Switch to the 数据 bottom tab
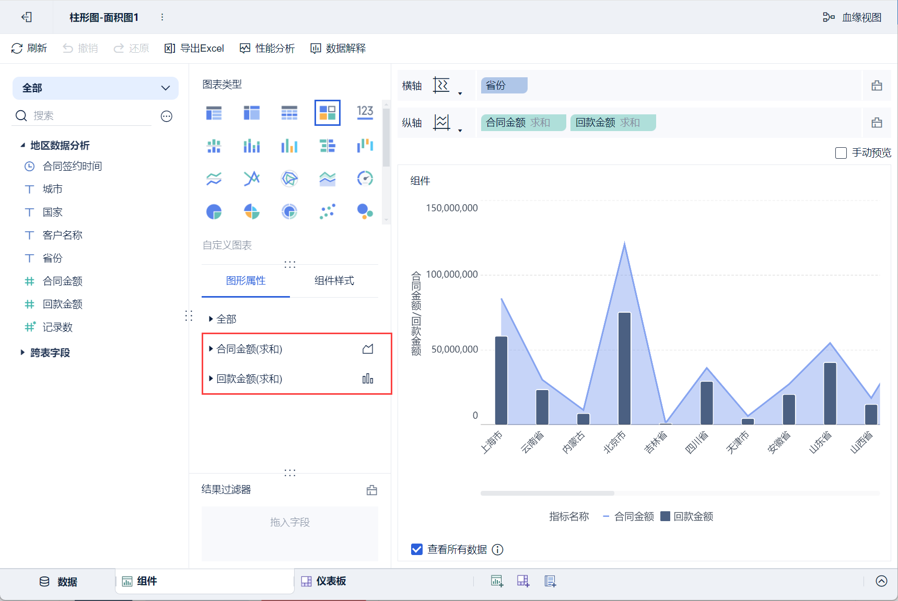Viewport: 898px width, 601px height. [59, 582]
